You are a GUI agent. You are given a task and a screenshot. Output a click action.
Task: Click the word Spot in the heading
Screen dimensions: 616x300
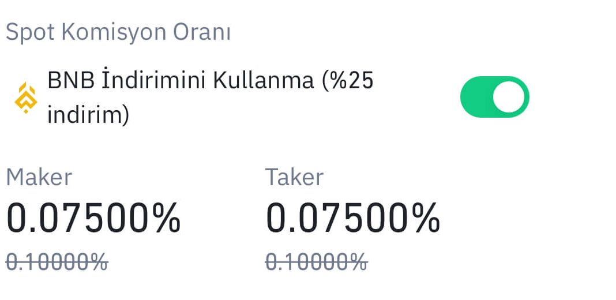pos(30,33)
